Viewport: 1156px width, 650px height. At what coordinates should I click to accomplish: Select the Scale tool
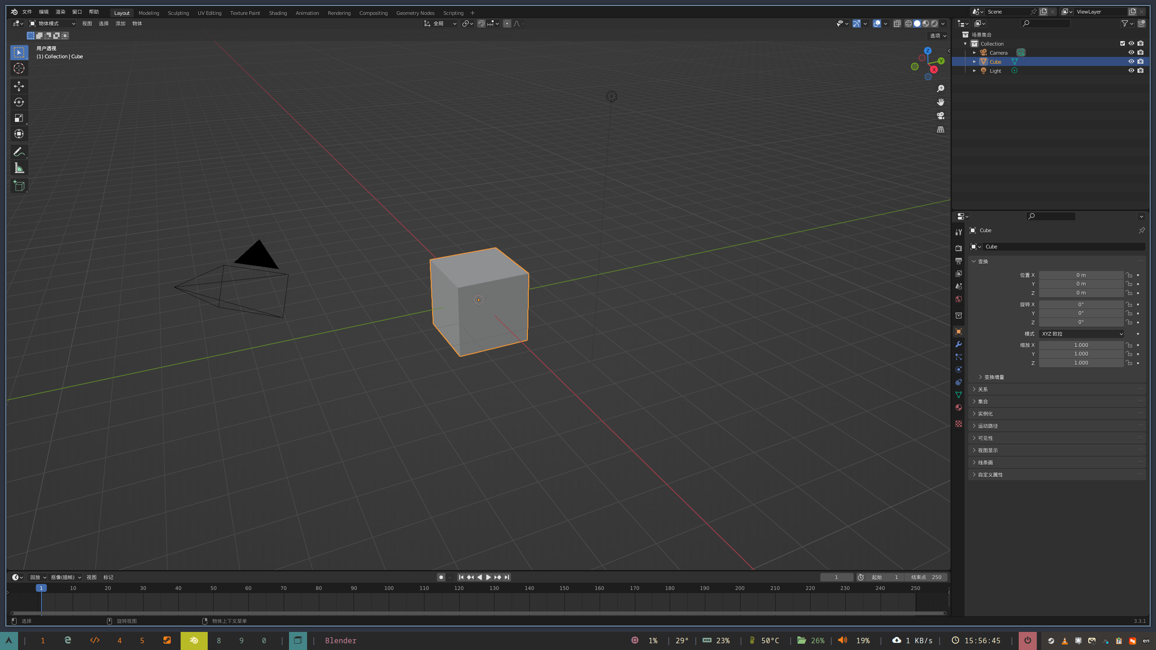(x=19, y=118)
